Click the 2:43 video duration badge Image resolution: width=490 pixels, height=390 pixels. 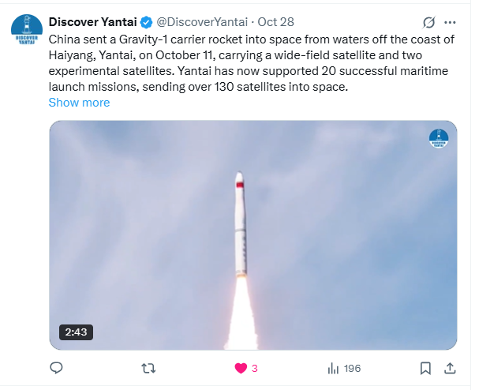[76, 332]
